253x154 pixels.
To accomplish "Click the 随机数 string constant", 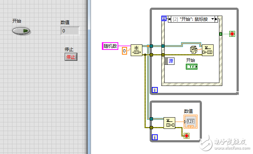I will point(110,46).
